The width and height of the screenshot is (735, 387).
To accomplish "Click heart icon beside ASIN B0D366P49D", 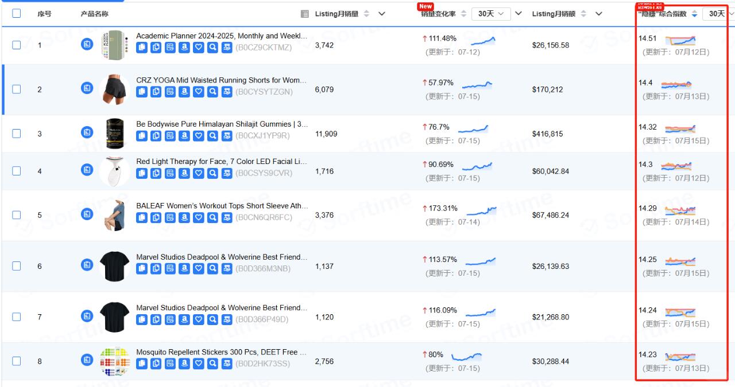I will coord(199,319).
